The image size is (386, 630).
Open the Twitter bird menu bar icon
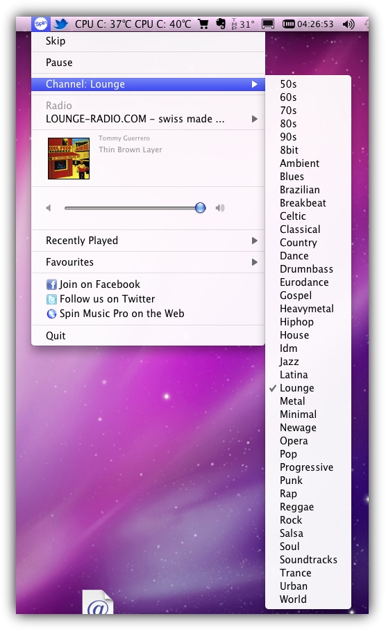tap(61, 24)
